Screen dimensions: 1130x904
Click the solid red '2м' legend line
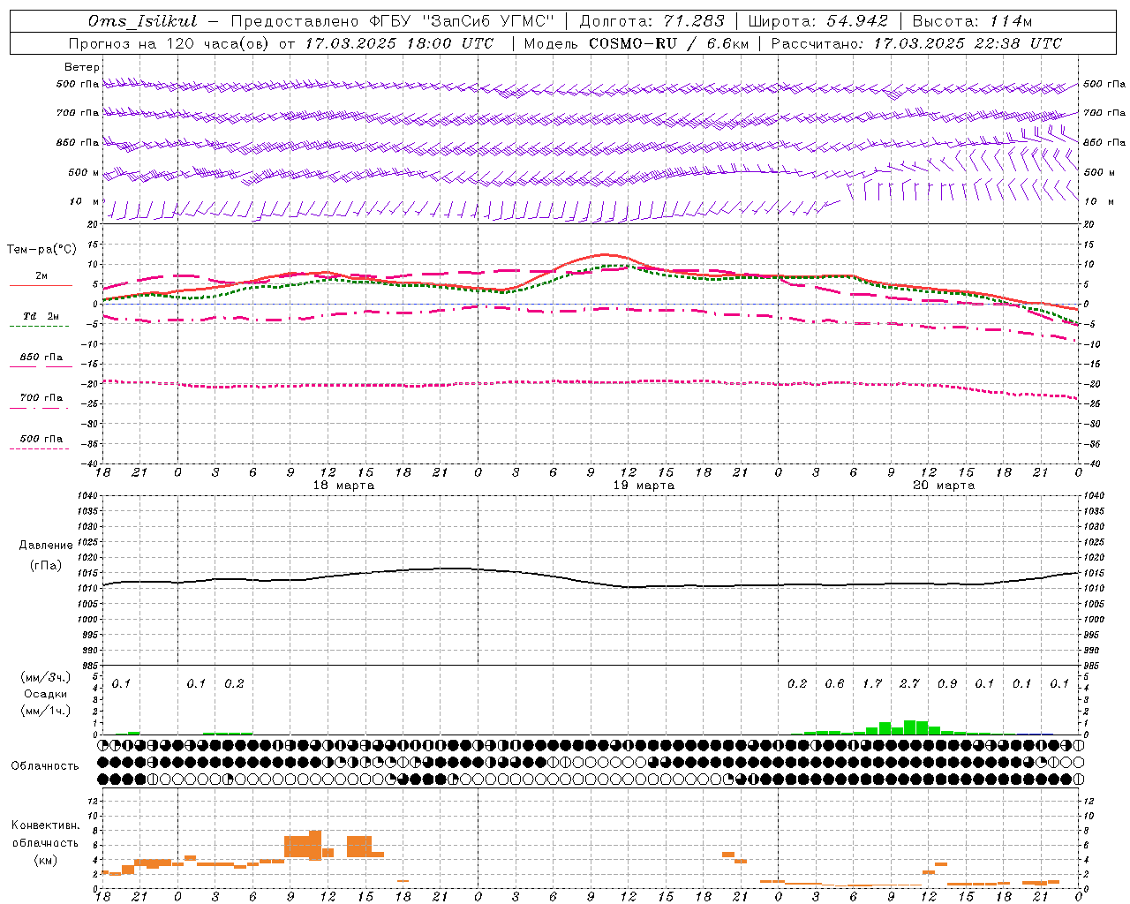[x=41, y=285]
